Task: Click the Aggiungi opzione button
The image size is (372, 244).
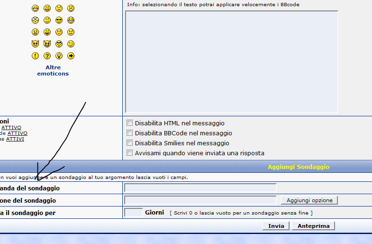Action: tap(309, 200)
